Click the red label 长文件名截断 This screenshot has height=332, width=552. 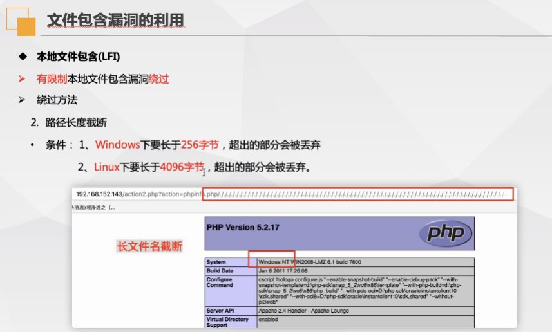(x=149, y=246)
